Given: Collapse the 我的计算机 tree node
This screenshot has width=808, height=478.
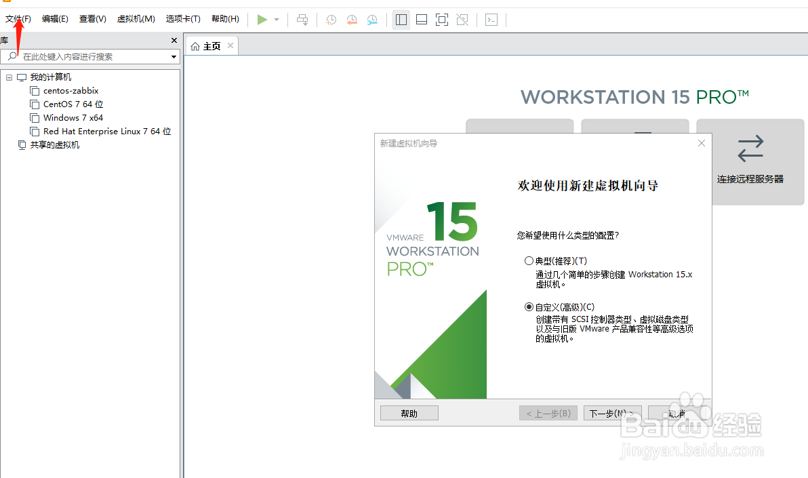Looking at the screenshot, I should 9,77.
